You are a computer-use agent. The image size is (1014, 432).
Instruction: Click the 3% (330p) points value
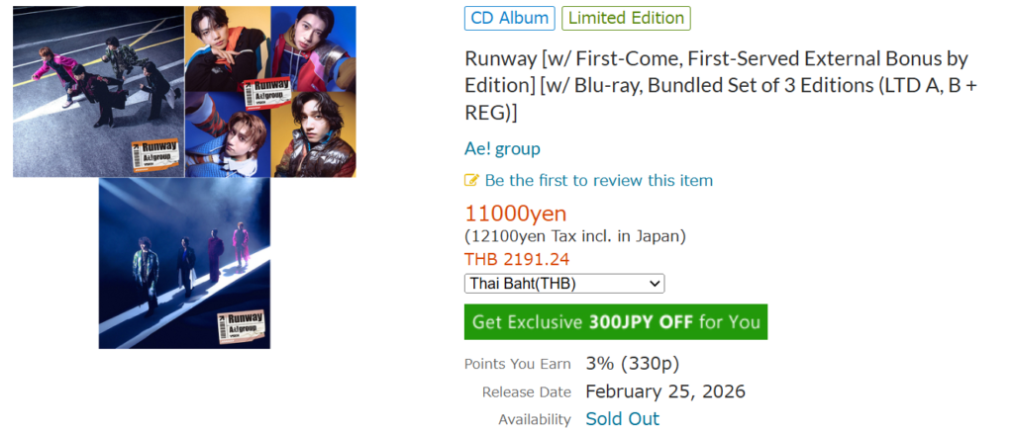pos(632,363)
